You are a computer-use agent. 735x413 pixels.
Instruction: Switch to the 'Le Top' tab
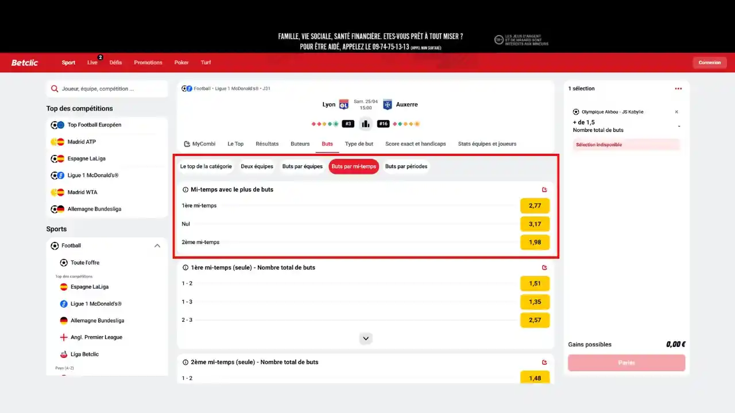click(x=235, y=144)
